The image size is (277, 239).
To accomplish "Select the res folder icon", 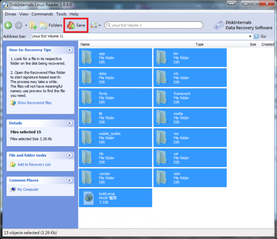I will click(161, 137).
